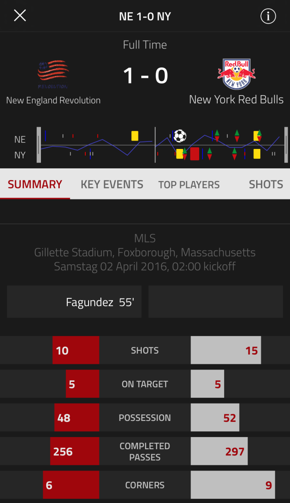
Task: Select NY completed passes bar 297
Action: [219, 451]
